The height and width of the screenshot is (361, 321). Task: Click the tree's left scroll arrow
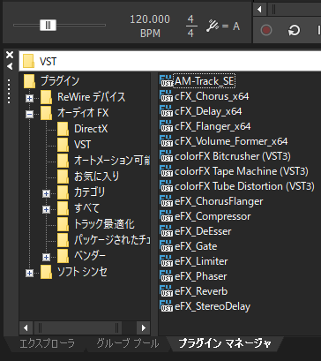pyautogui.click(x=26, y=327)
